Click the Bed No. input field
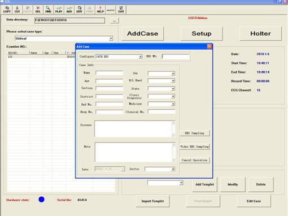288x216 pixels. coord(110,104)
